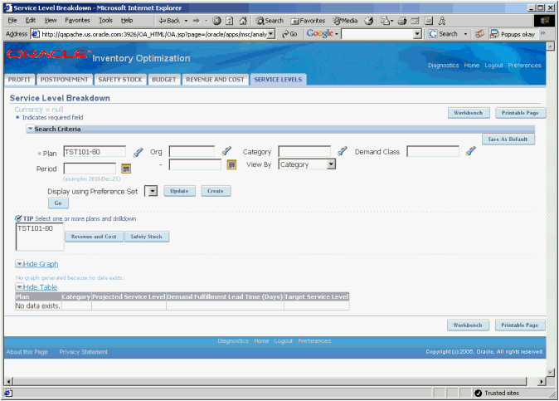Click the Safety Stock drilldown button
The height and width of the screenshot is (401, 559).
(x=147, y=237)
